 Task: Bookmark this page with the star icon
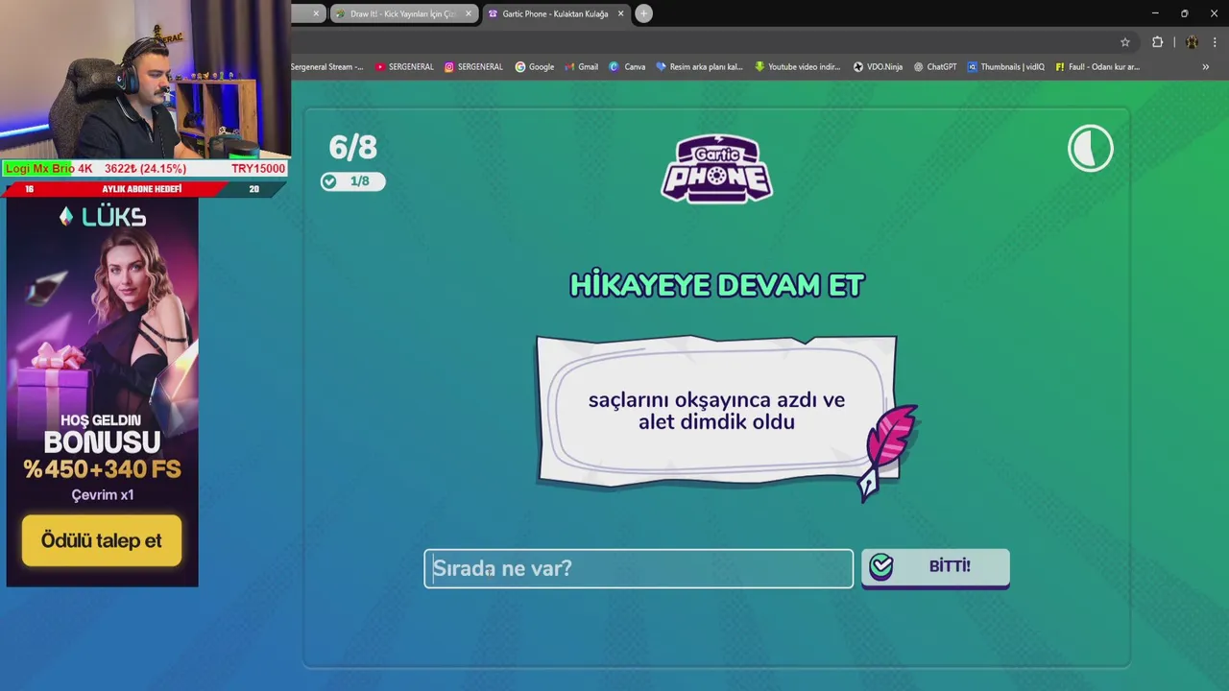[x=1125, y=42]
